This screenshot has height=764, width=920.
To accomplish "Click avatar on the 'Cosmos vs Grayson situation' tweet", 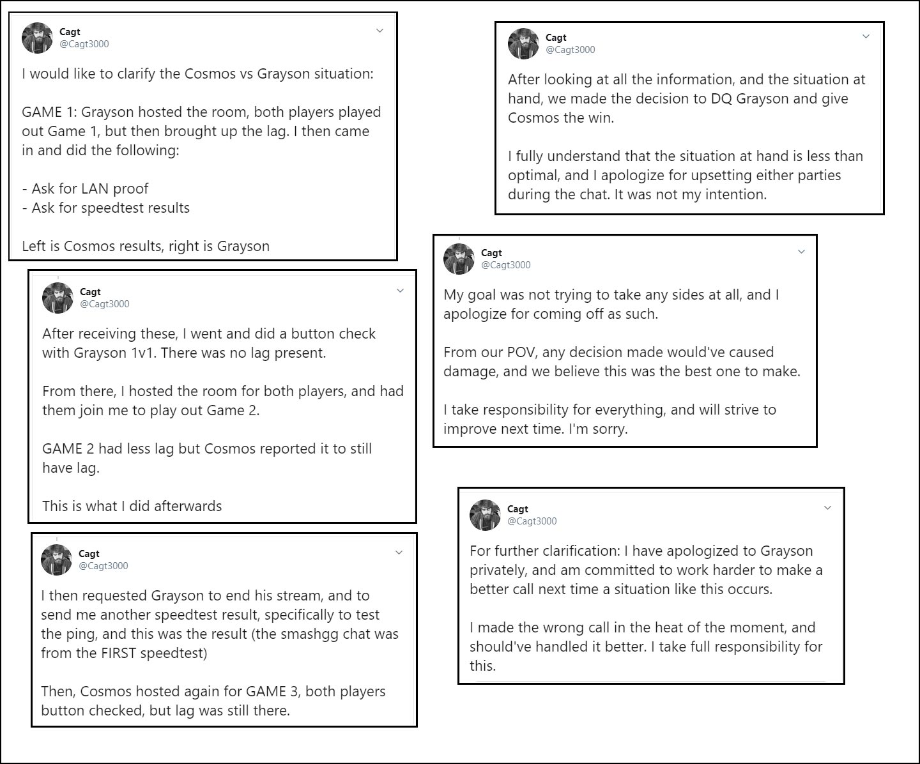I will pos(37,38).
